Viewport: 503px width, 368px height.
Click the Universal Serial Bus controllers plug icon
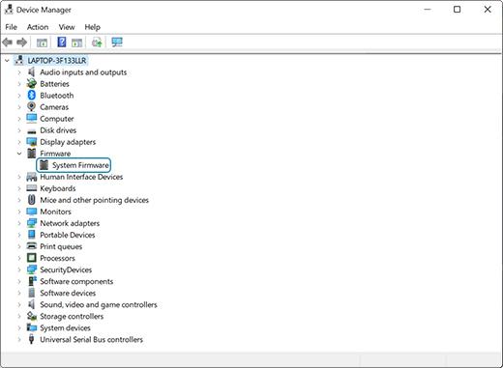click(31, 339)
